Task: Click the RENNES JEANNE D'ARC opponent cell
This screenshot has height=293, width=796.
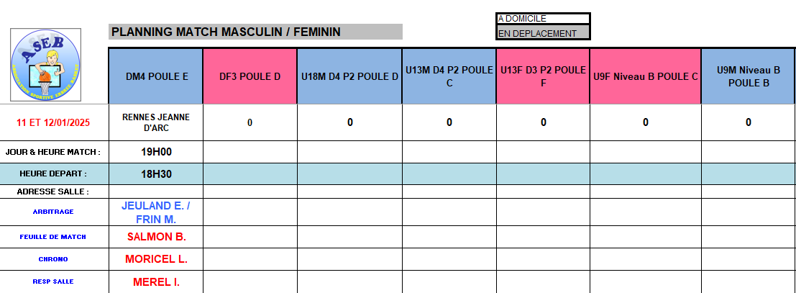Action: point(156,122)
